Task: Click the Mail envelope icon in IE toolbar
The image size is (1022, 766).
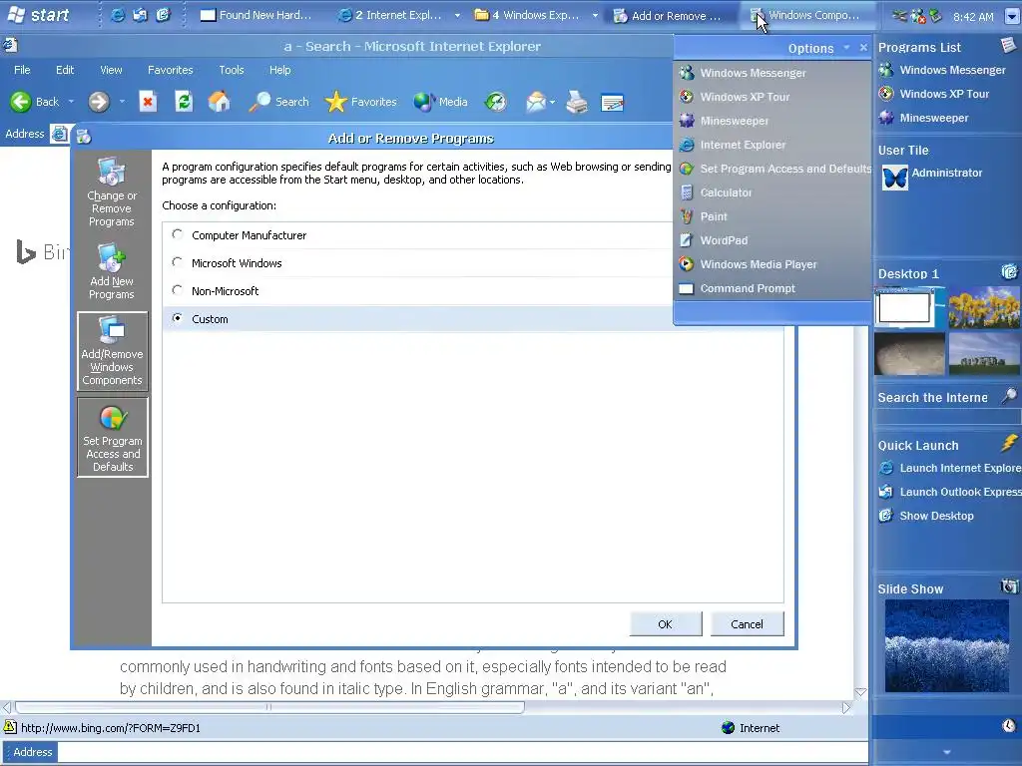Action: coord(535,102)
